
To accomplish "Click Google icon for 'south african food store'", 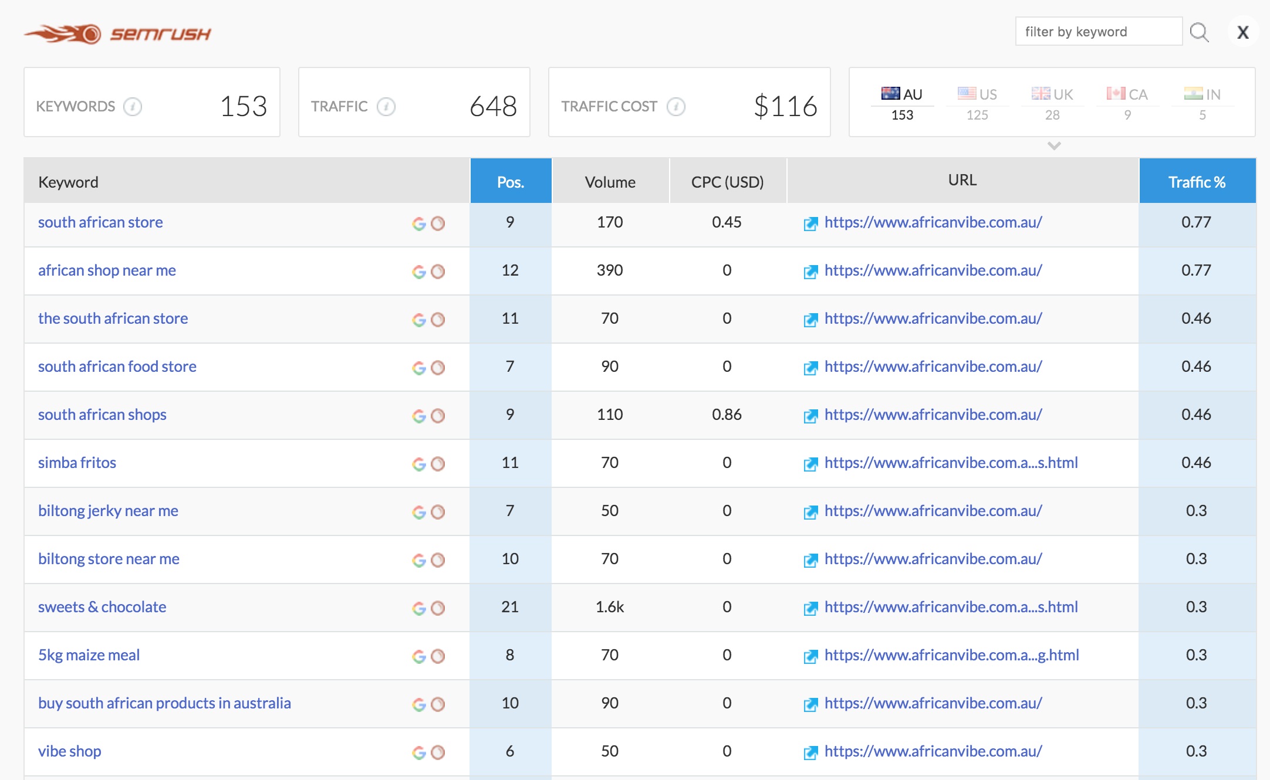I will (418, 368).
